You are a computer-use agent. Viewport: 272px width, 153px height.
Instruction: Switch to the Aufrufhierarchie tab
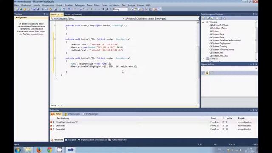point(117,140)
